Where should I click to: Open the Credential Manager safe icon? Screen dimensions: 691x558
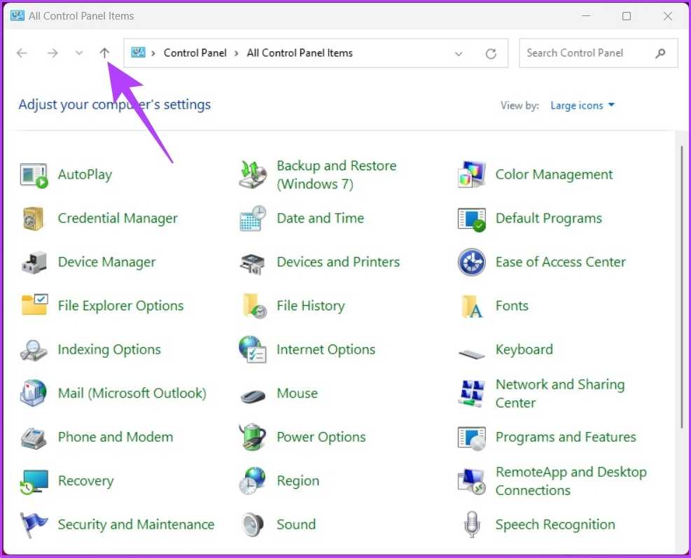(x=34, y=218)
